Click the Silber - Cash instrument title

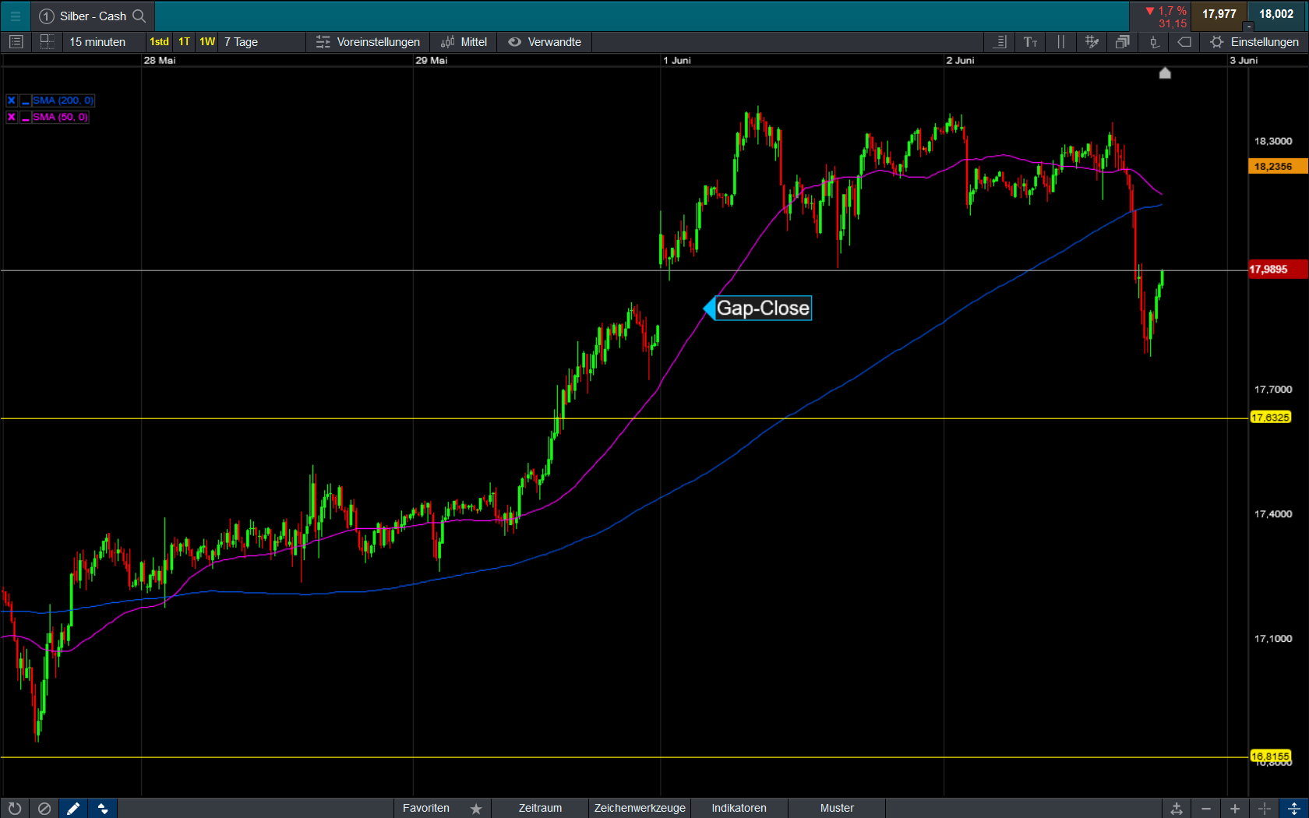point(93,16)
